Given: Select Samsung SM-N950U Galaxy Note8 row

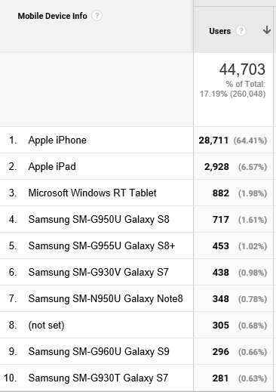Looking at the screenshot, I should (106, 299).
